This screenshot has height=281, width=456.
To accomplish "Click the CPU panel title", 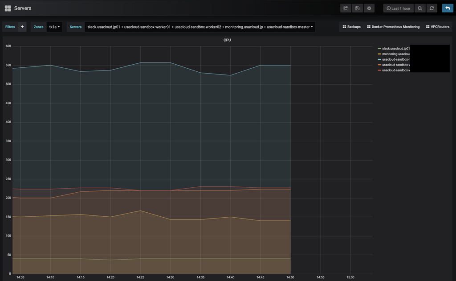I will point(227,40).
